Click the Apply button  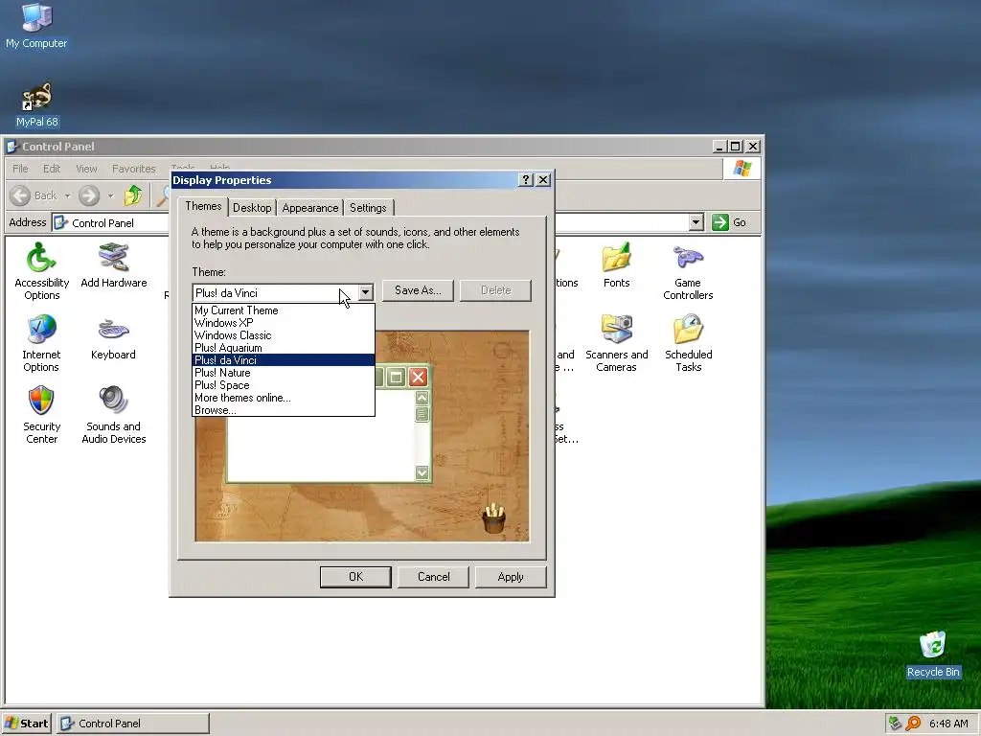(511, 577)
